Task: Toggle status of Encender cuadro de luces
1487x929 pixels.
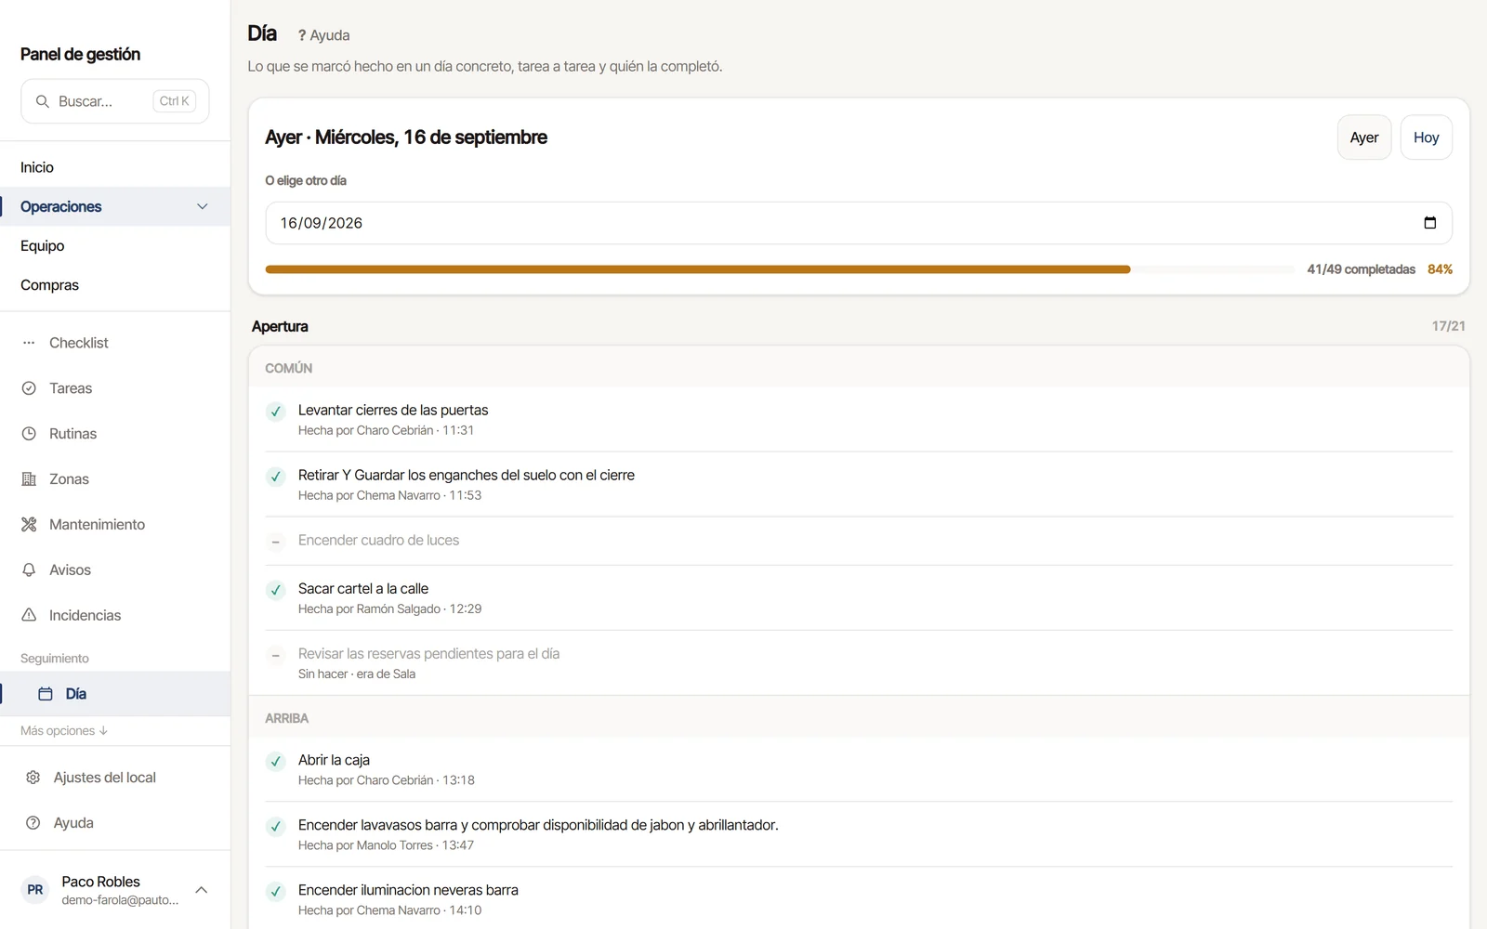Action: coord(276,542)
